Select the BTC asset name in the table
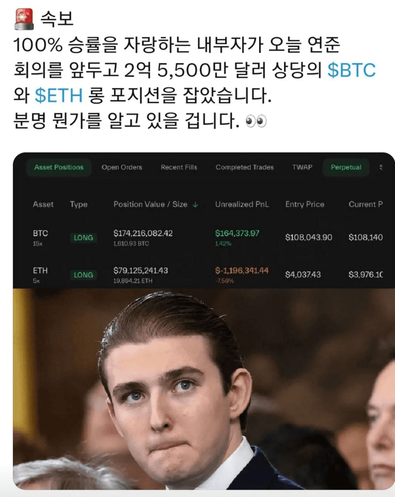 tap(40, 233)
